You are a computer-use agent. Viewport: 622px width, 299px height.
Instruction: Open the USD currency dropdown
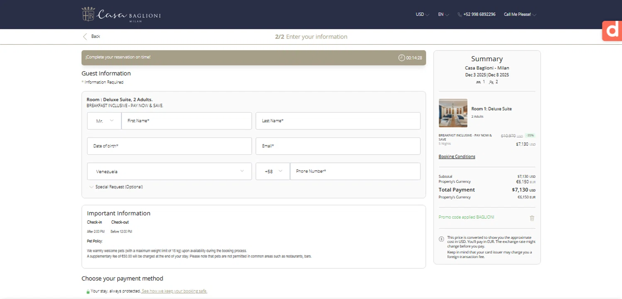point(423,14)
